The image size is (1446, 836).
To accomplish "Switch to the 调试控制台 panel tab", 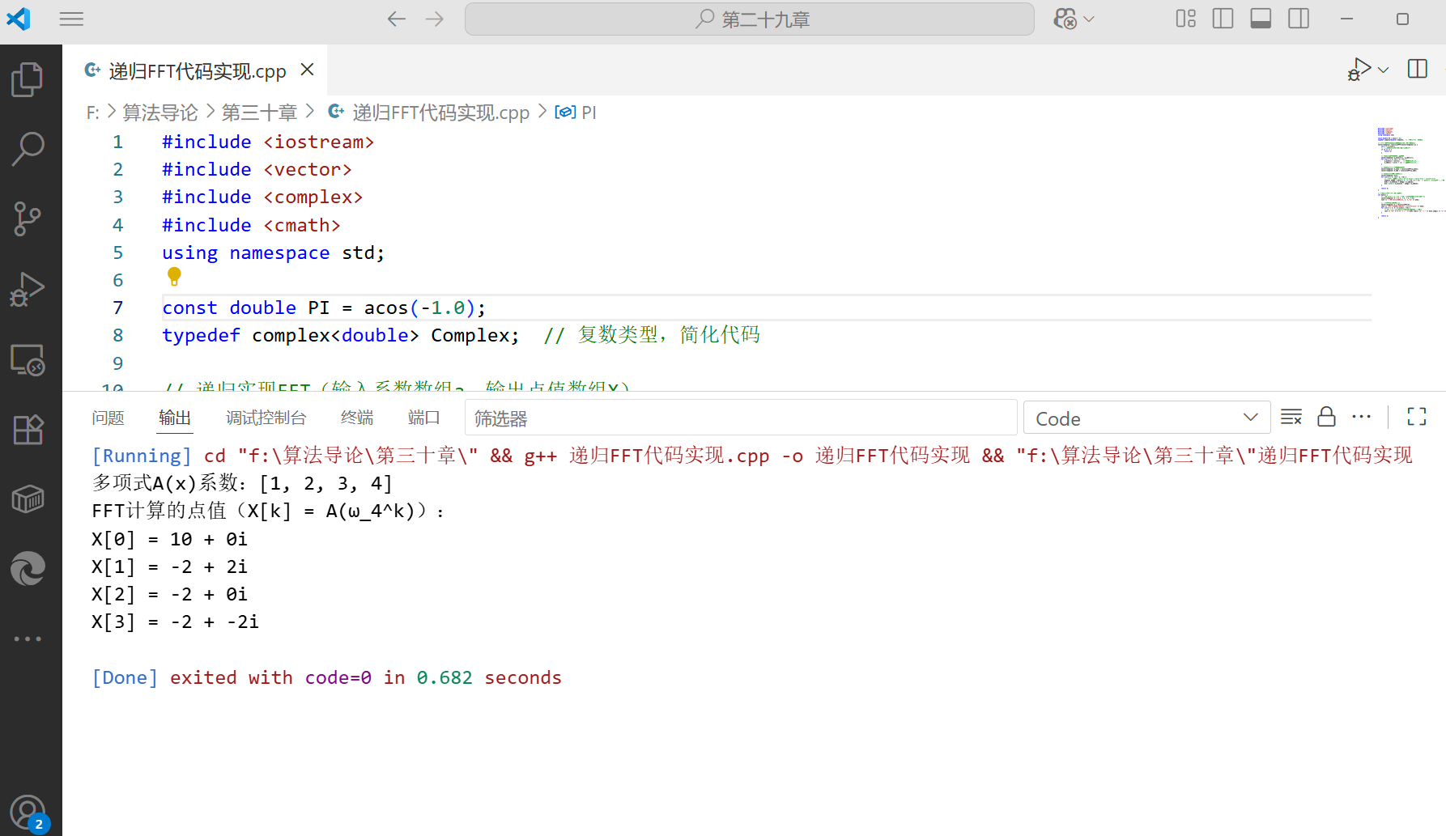I will [x=266, y=418].
